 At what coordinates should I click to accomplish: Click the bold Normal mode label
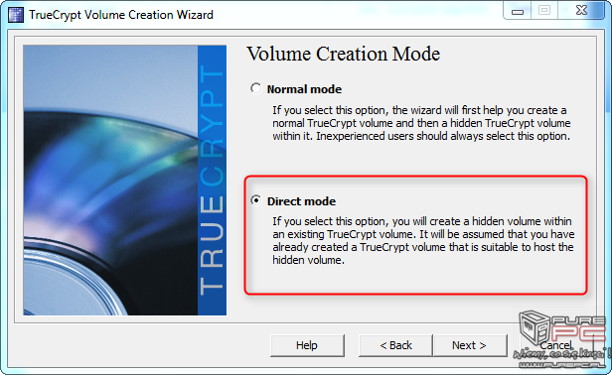pyautogui.click(x=304, y=89)
